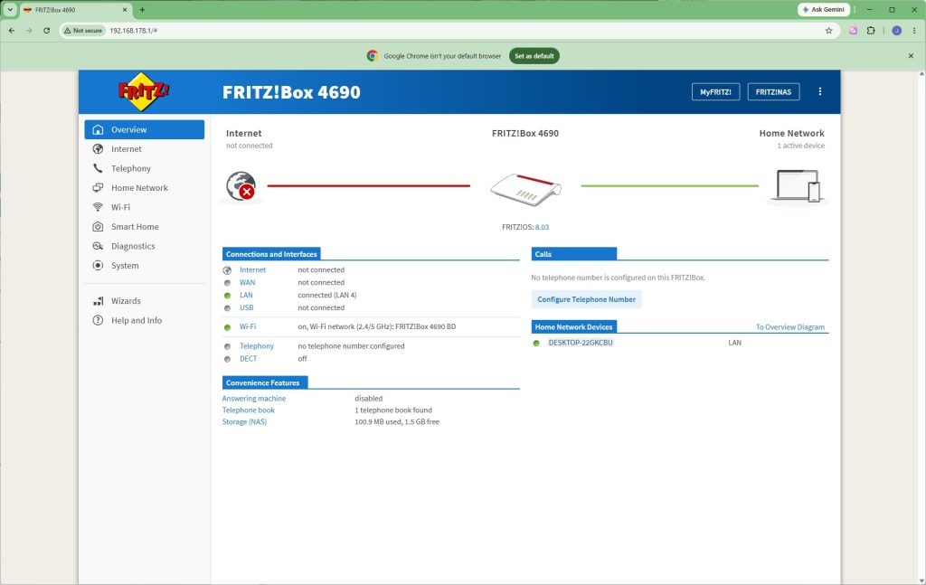
Task: Click the Telephony phone icon in sidebar
Action: coord(98,168)
